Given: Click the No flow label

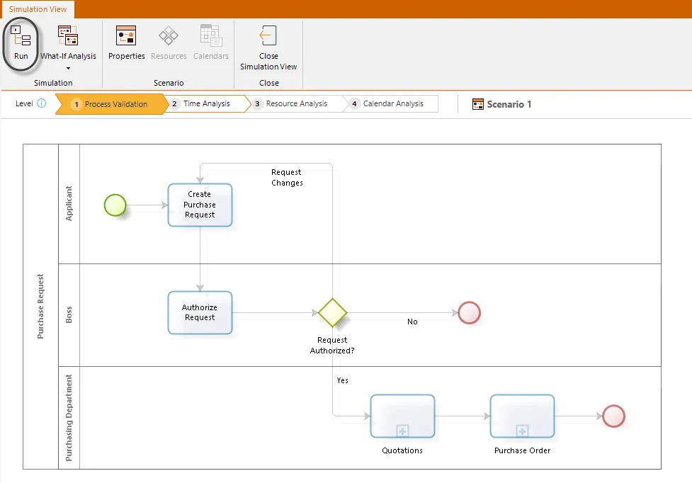Looking at the screenshot, I should (x=412, y=322).
